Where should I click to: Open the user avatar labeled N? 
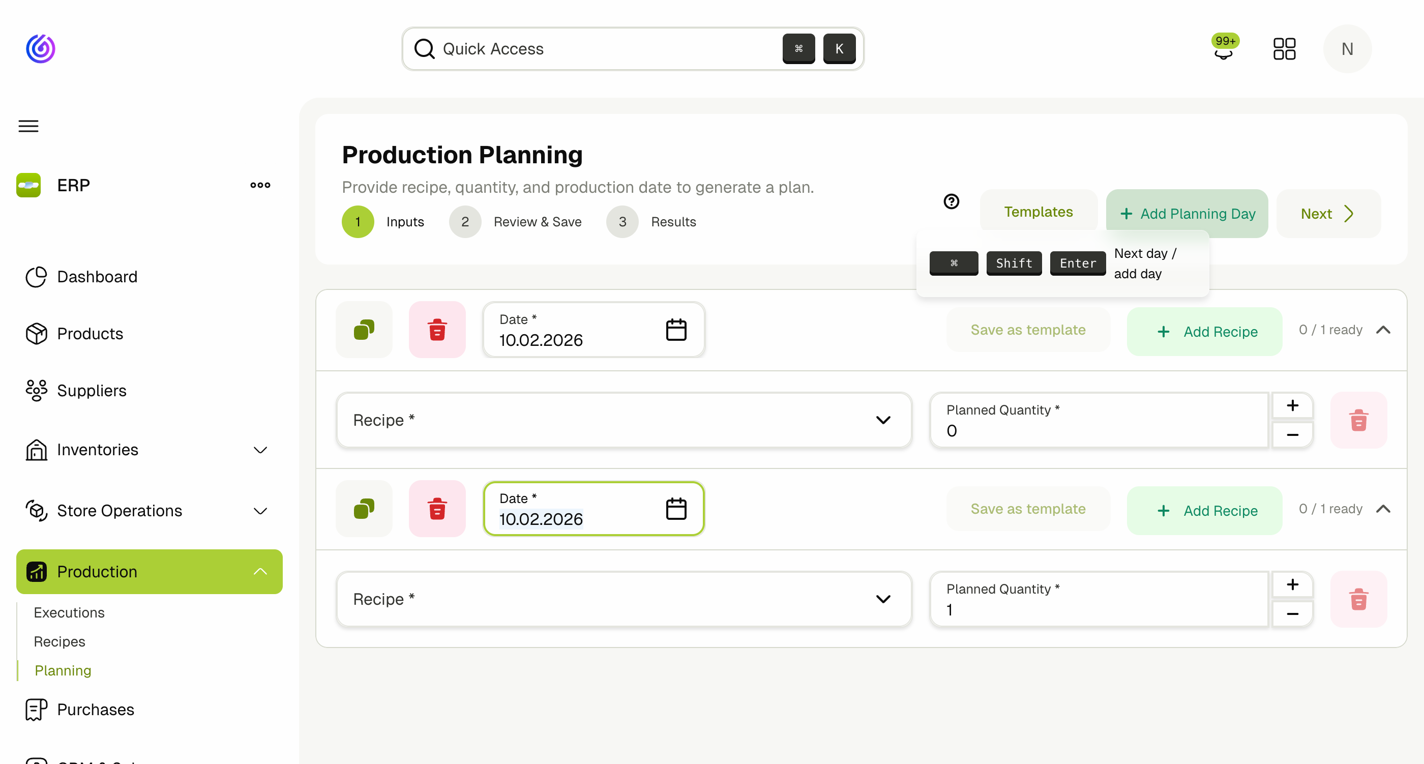[1347, 49]
